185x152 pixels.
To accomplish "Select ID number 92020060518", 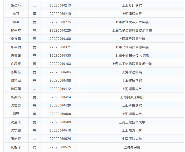I will click(x=60, y=131).
